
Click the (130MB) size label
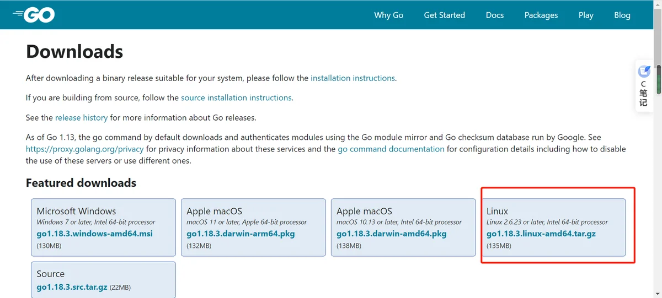click(49, 246)
